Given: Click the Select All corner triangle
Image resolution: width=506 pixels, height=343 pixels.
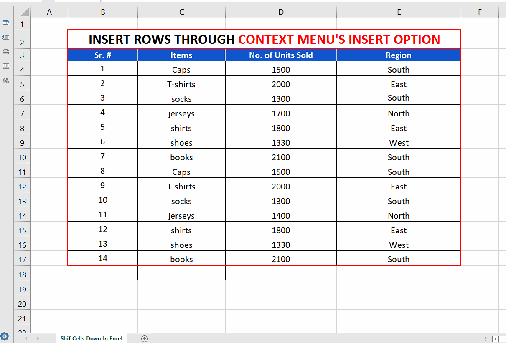Looking at the screenshot, I should click(25, 12).
